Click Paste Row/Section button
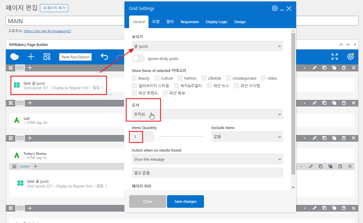Image resolution: width=363 pixels, height=223 pixels. pos(75,57)
